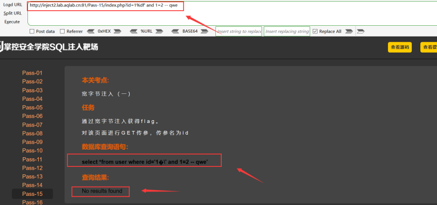Open Pass-01 in the sidebar
The width and height of the screenshot is (437, 205).
[x=32, y=73]
